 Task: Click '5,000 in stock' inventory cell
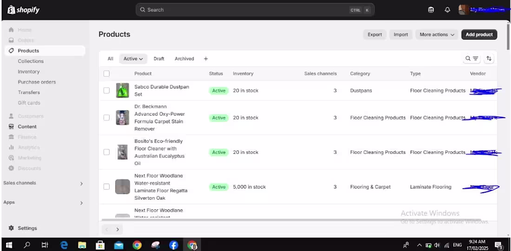coord(249,187)
